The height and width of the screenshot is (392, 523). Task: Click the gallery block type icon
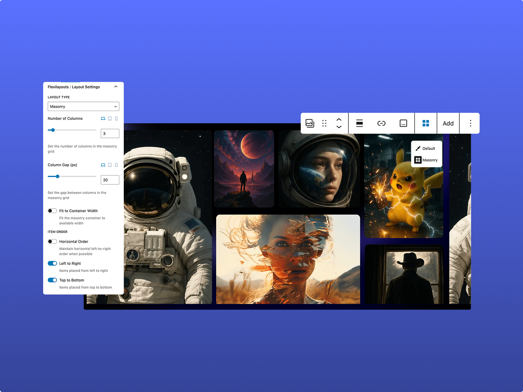pos(310,123)
